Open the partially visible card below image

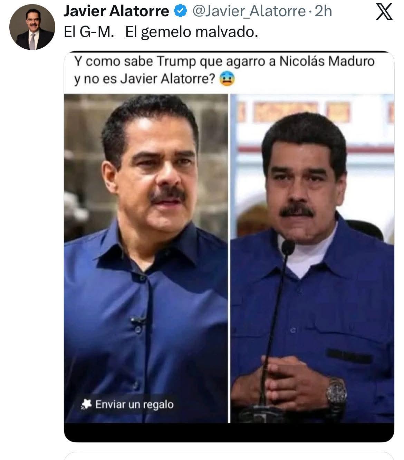point(229,456)
